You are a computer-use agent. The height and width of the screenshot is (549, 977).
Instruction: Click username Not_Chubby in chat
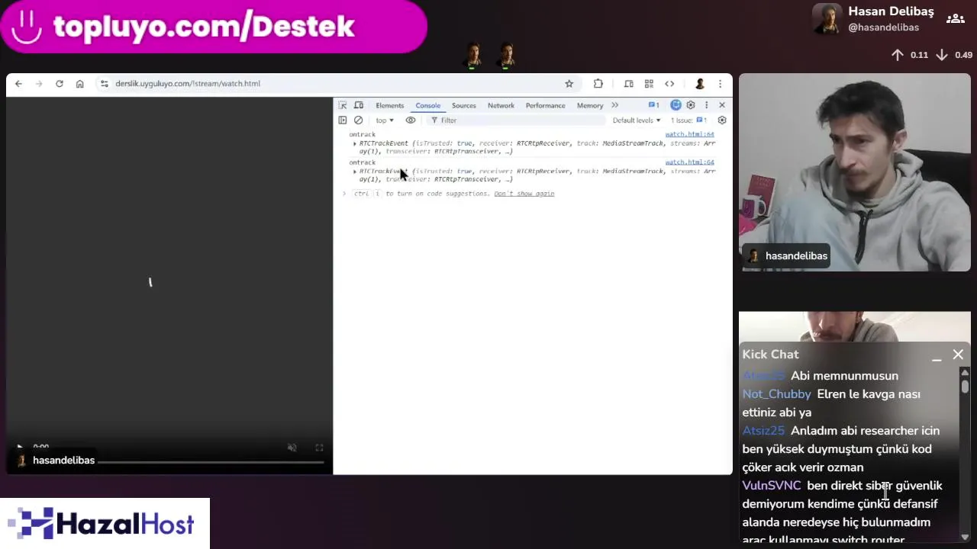(776, 394)
